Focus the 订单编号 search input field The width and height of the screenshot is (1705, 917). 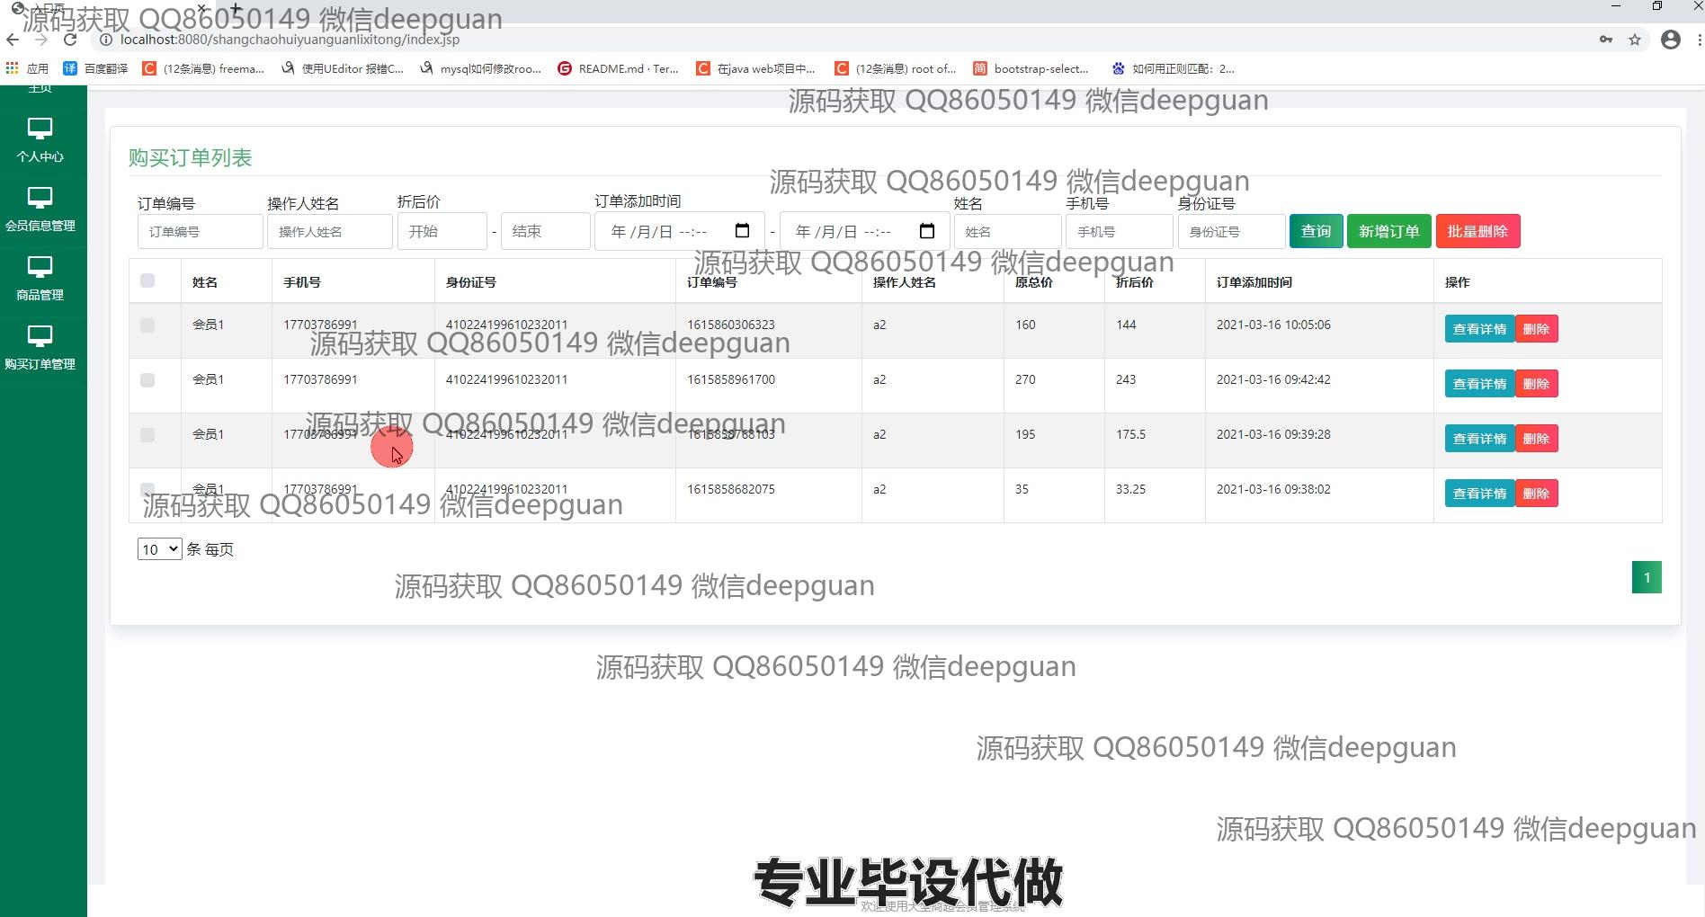[200, 232]
